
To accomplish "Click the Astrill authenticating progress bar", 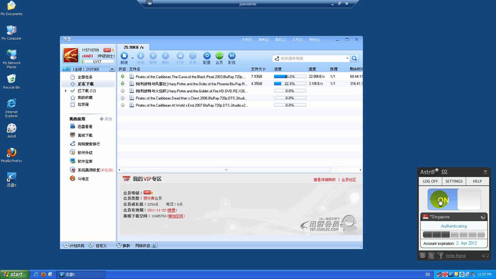I will [x=454, y=234].
